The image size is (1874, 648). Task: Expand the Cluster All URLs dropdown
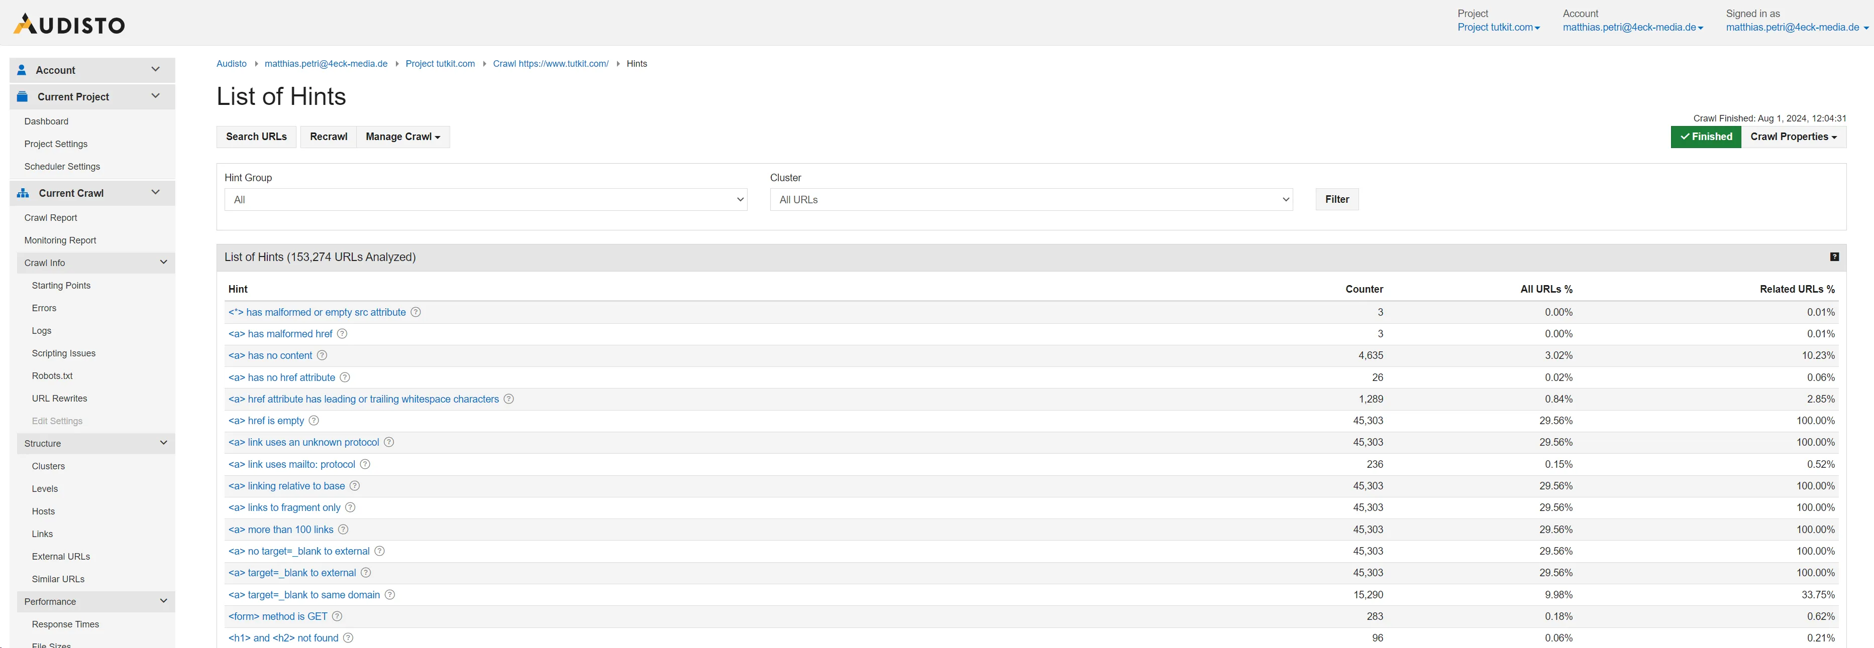point(1030,199)
